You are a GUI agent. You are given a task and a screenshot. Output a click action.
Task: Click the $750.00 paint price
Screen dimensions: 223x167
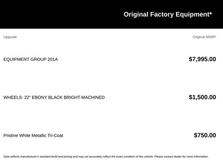tap(205, 135)
